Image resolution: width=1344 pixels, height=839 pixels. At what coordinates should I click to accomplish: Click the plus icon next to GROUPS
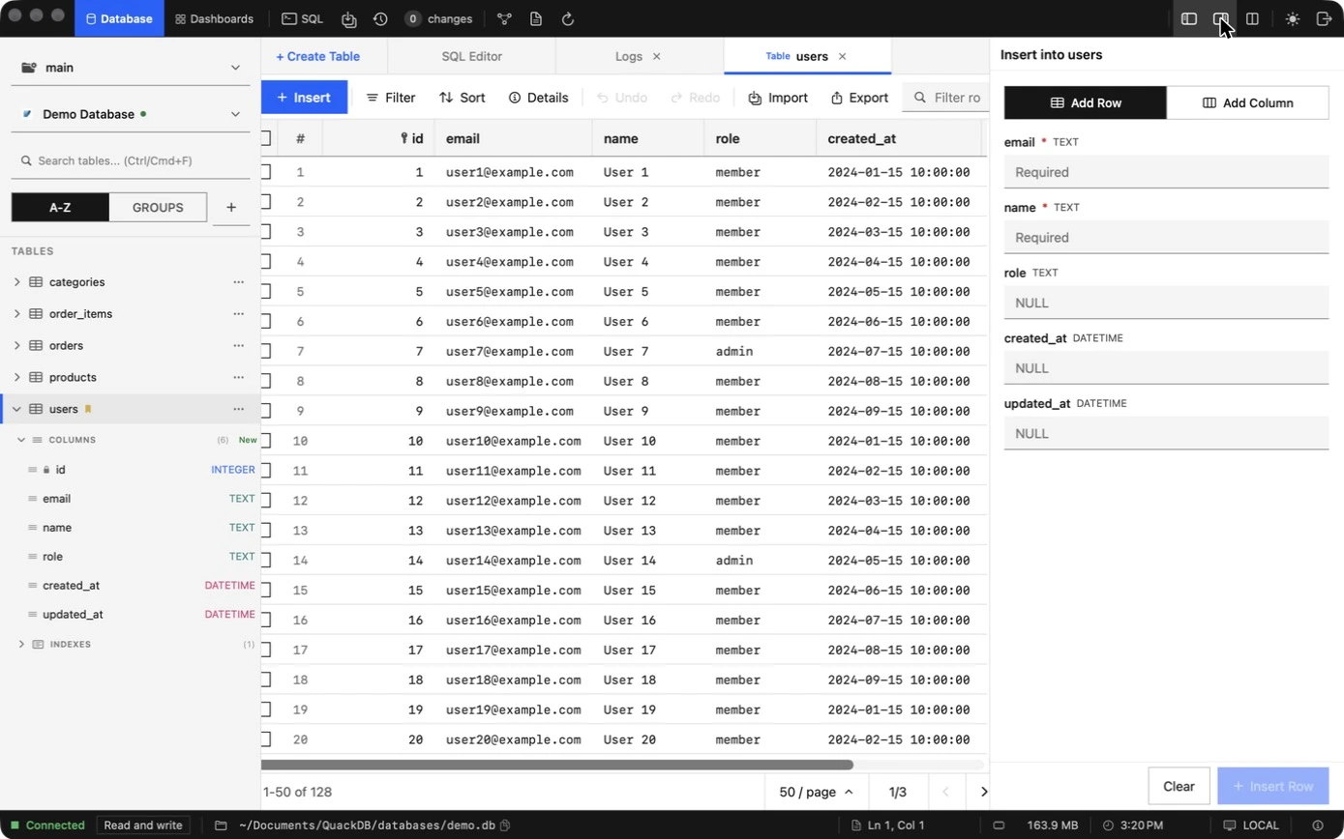231,207
